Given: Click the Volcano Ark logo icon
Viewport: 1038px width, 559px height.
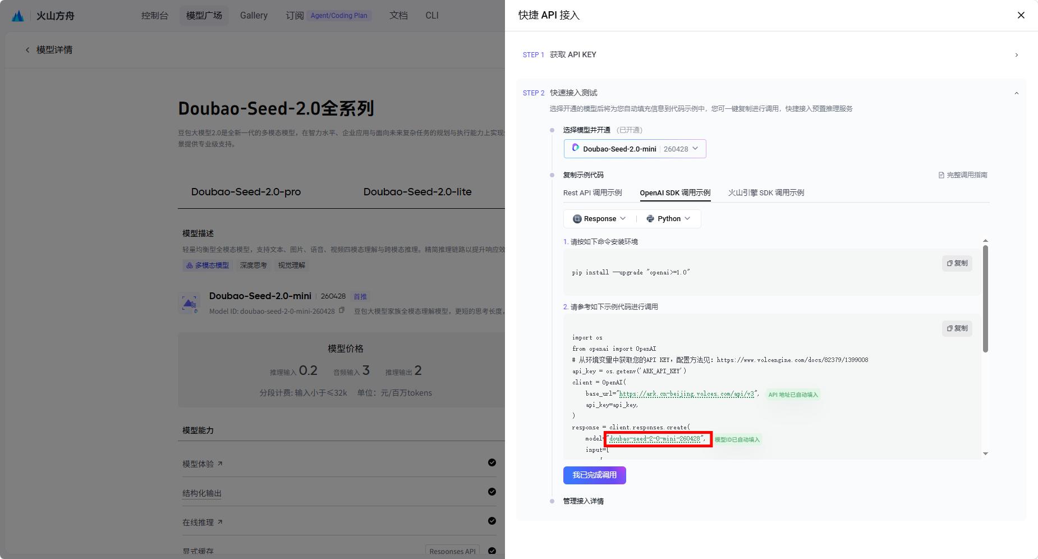Looking at the screenshot, I should click(x=18, y=16).
